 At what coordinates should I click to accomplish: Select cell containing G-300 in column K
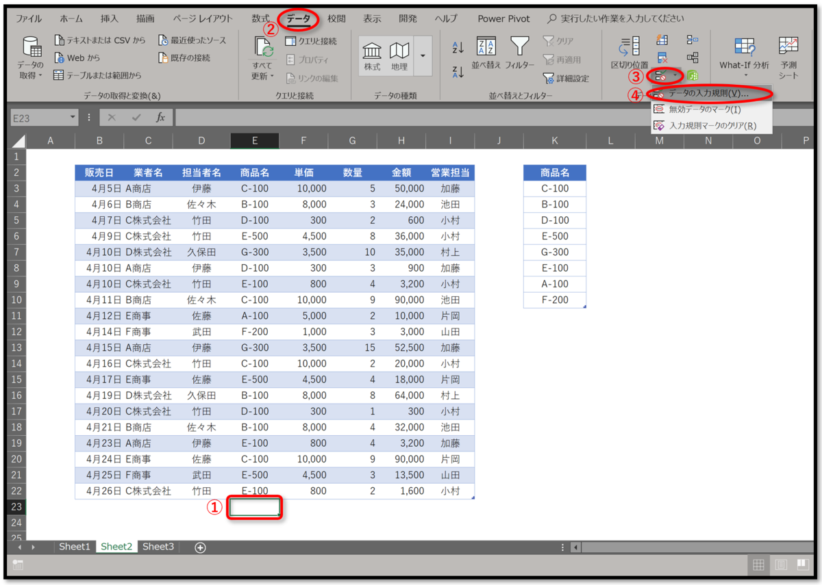(x=555, y=252)
